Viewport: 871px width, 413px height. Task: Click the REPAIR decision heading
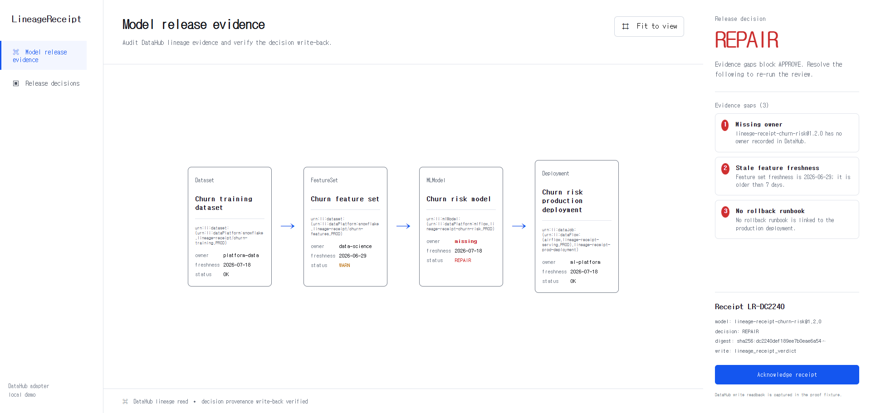[x=747, y=40]
